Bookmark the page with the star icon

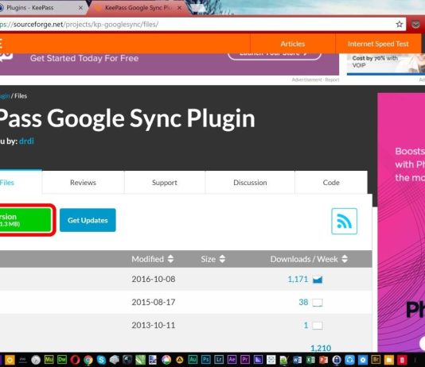399,25
